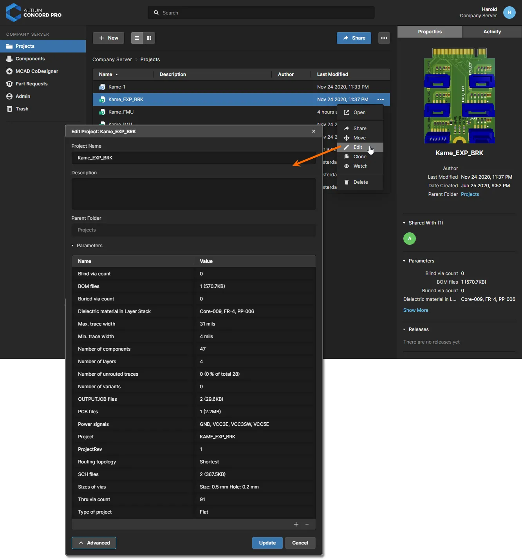This screenshot has height=559, width=522.
Task: Choose Move from the context menu
Action: tap(360, 138)
